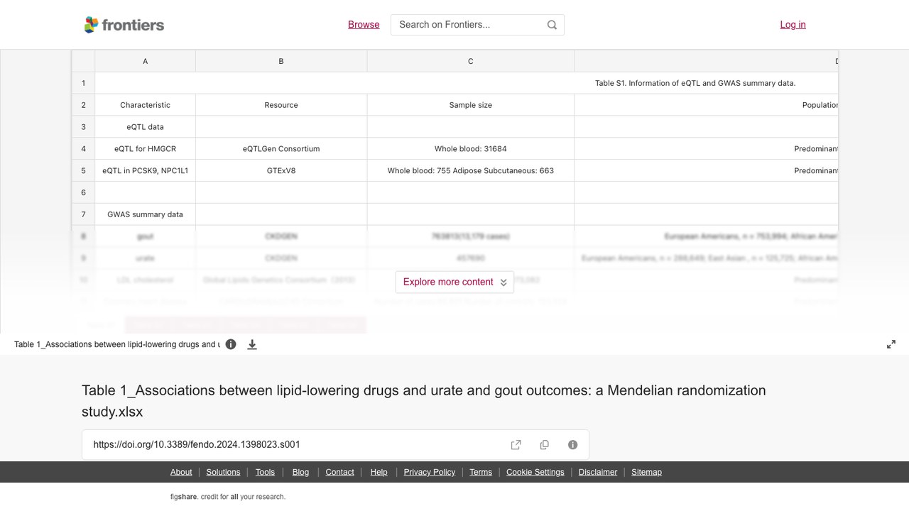Open the About footer link
The width and height of the screenshot is (909, 511).
pyautogui.click(x=181, y=472)
